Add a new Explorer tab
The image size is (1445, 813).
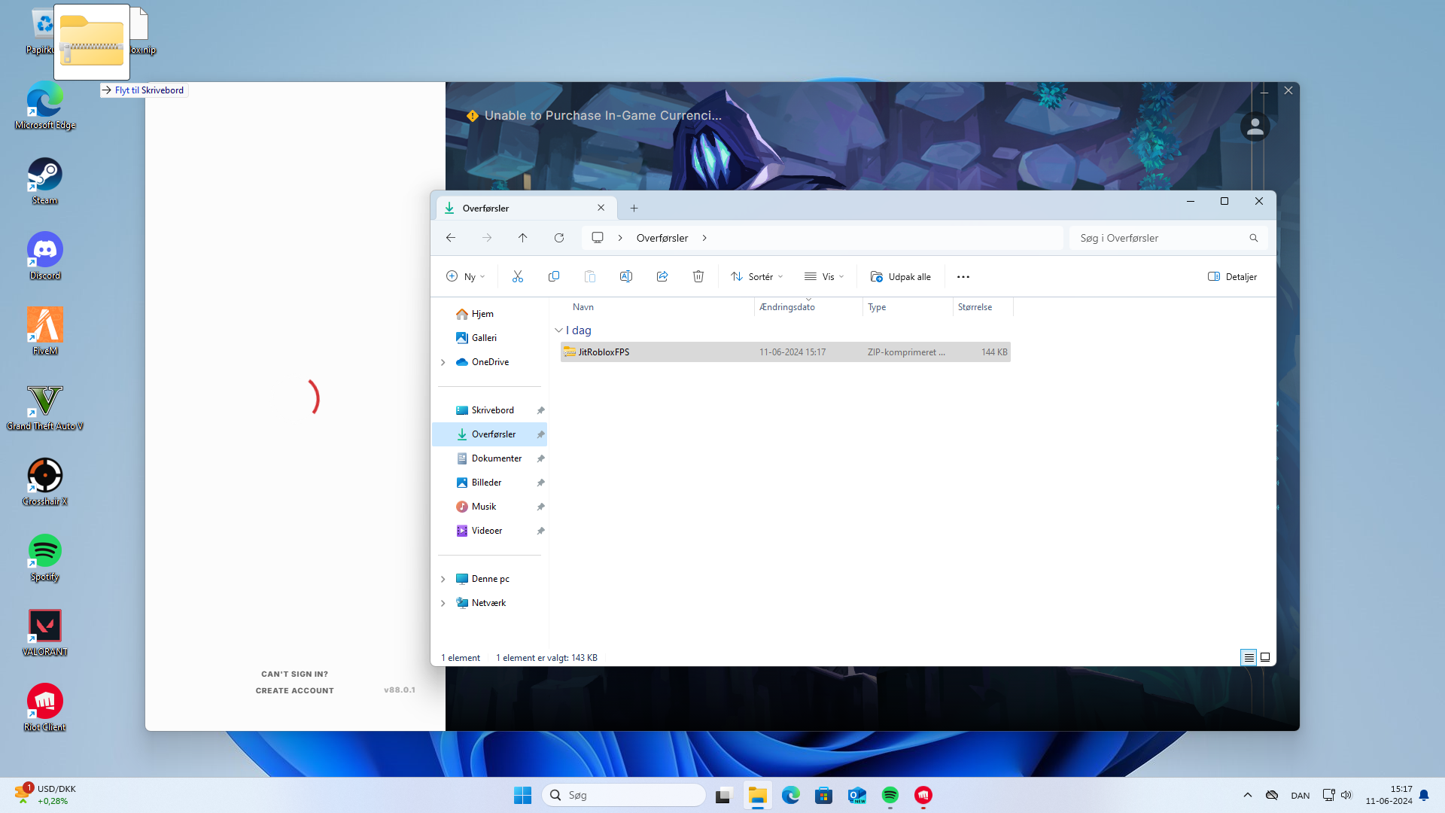634,209
